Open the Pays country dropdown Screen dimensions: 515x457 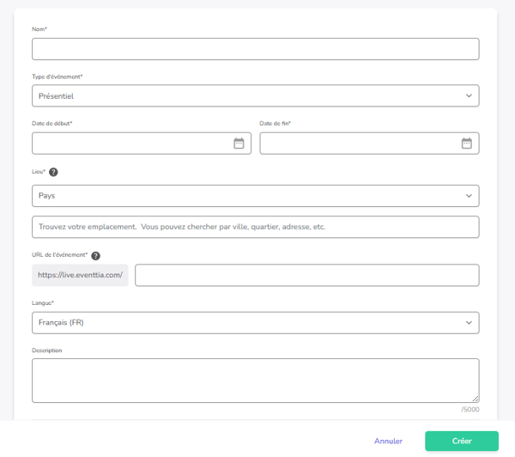[x=255, y=196]
